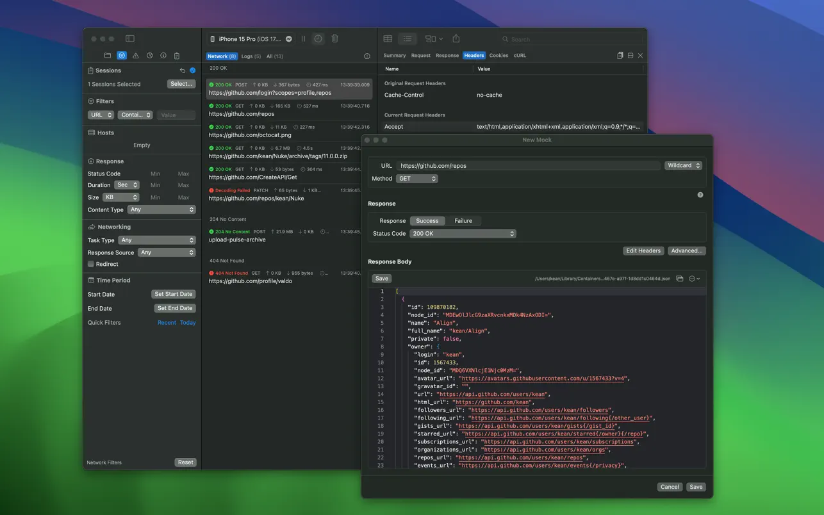Click the help question mark in New Mock

coord(700,195)
